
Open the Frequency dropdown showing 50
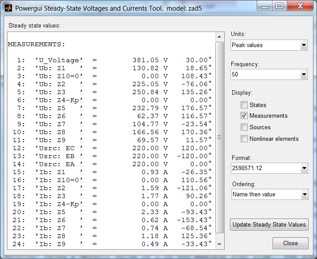[x=269, y=74]
